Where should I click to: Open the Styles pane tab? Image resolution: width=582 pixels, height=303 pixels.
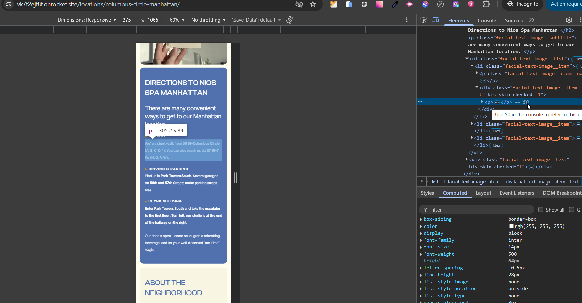point(427,193)
